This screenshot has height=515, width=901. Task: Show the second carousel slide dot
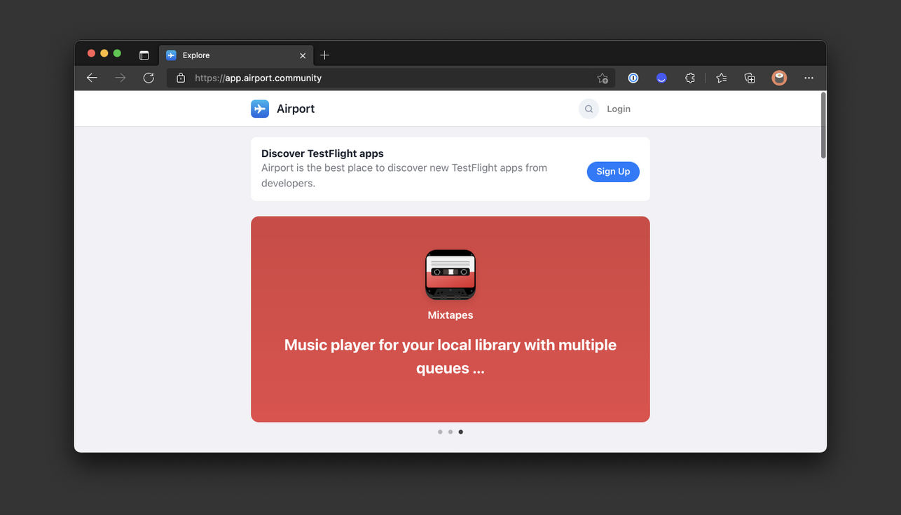(x=450, y=432)
